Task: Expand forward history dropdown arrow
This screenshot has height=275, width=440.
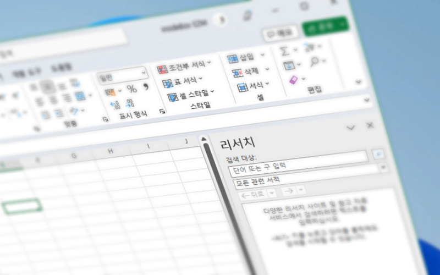Action: coord(301,190)
